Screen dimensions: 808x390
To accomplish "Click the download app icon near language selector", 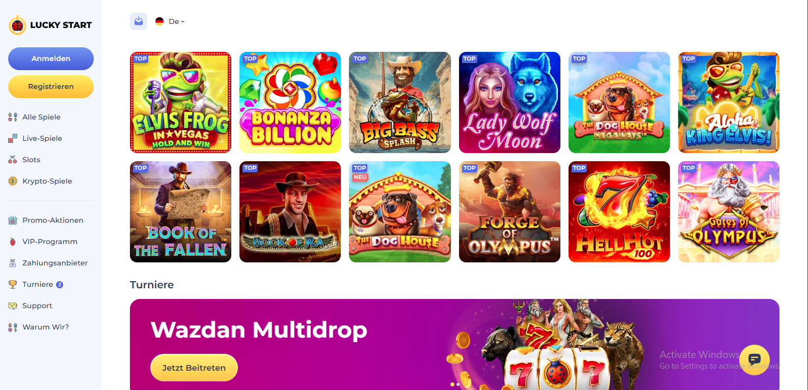I will (x=139, y=21).
